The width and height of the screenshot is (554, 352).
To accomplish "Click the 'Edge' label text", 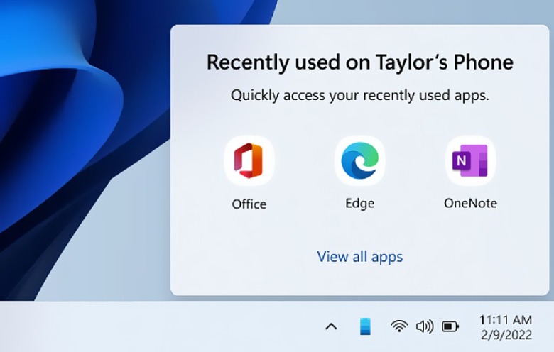I will click(x=359, y=204).
